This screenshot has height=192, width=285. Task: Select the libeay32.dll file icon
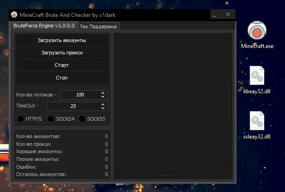pos(257,75)
